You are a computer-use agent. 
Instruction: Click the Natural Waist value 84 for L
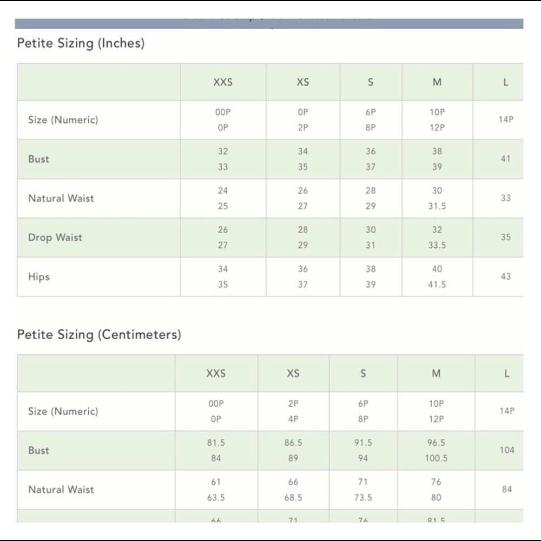click(x=507, y=490)
